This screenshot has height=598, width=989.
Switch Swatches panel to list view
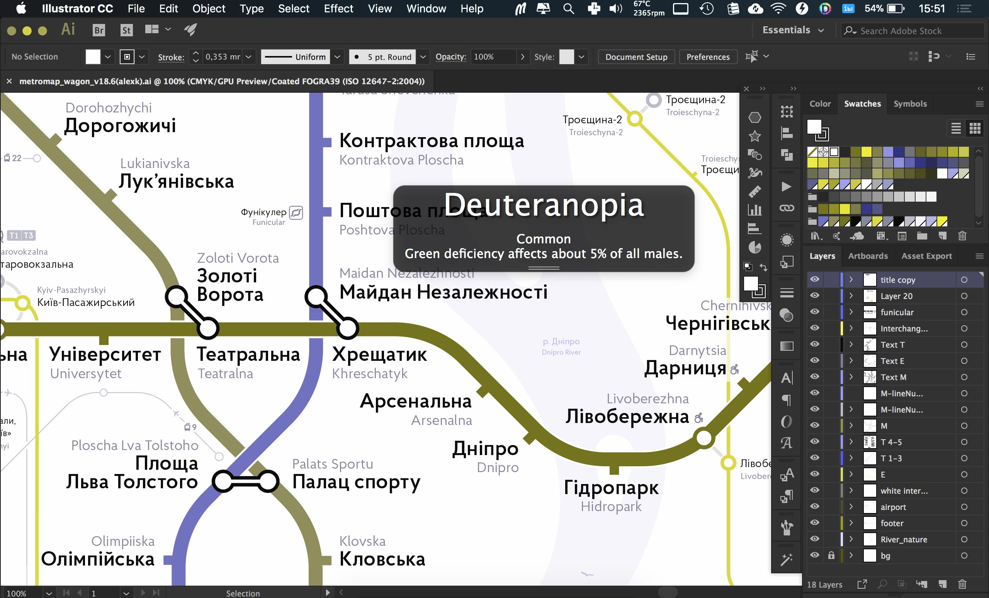(x=956, y=128)
